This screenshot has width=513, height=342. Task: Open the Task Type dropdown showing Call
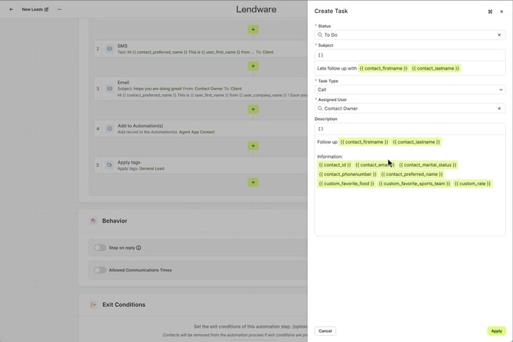pos(410,90)
